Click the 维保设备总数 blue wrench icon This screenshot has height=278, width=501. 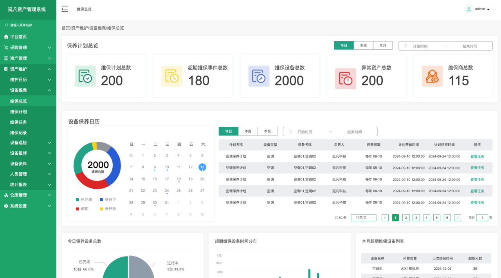tap(259, 76)
